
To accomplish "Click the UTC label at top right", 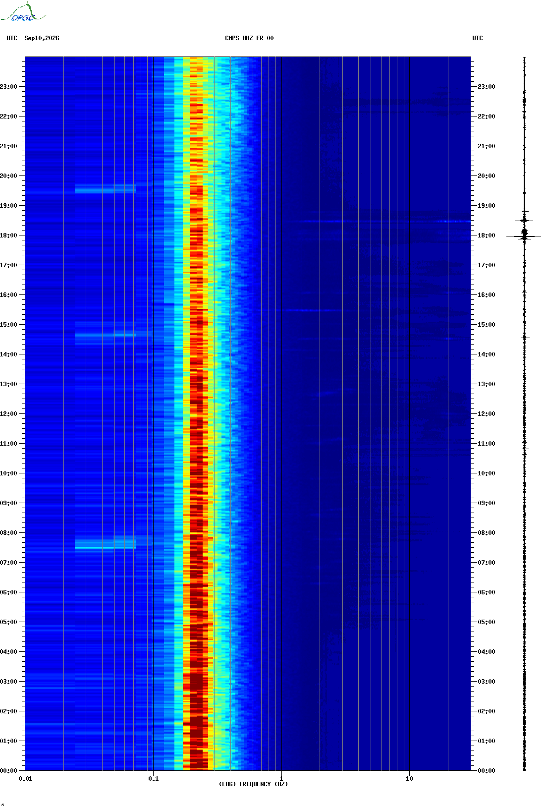I will click(478, 38).
